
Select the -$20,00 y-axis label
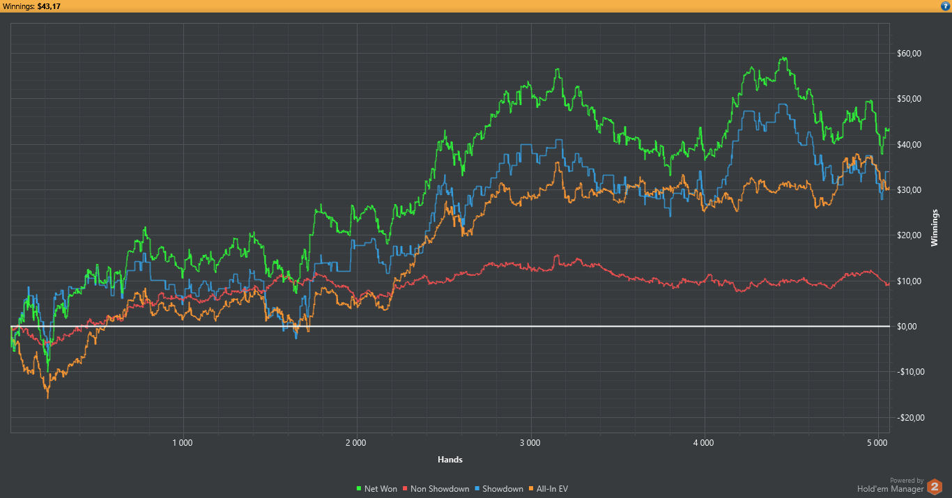[x=911, y=418]
